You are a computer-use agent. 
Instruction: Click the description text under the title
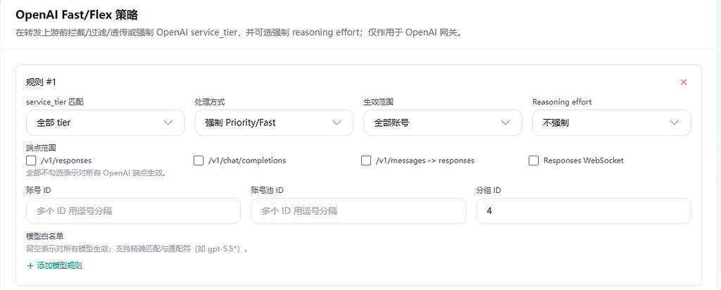tap(238, 33)
